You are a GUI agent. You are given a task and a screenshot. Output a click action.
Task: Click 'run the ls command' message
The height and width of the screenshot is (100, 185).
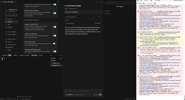click(x=83, y=12)
